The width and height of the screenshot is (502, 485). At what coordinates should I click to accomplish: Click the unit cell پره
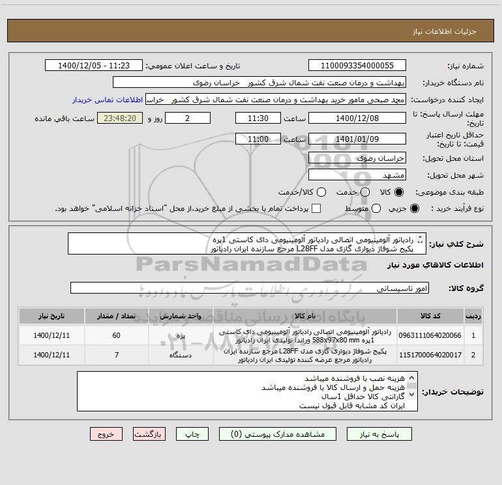click(x=181, y=335)
